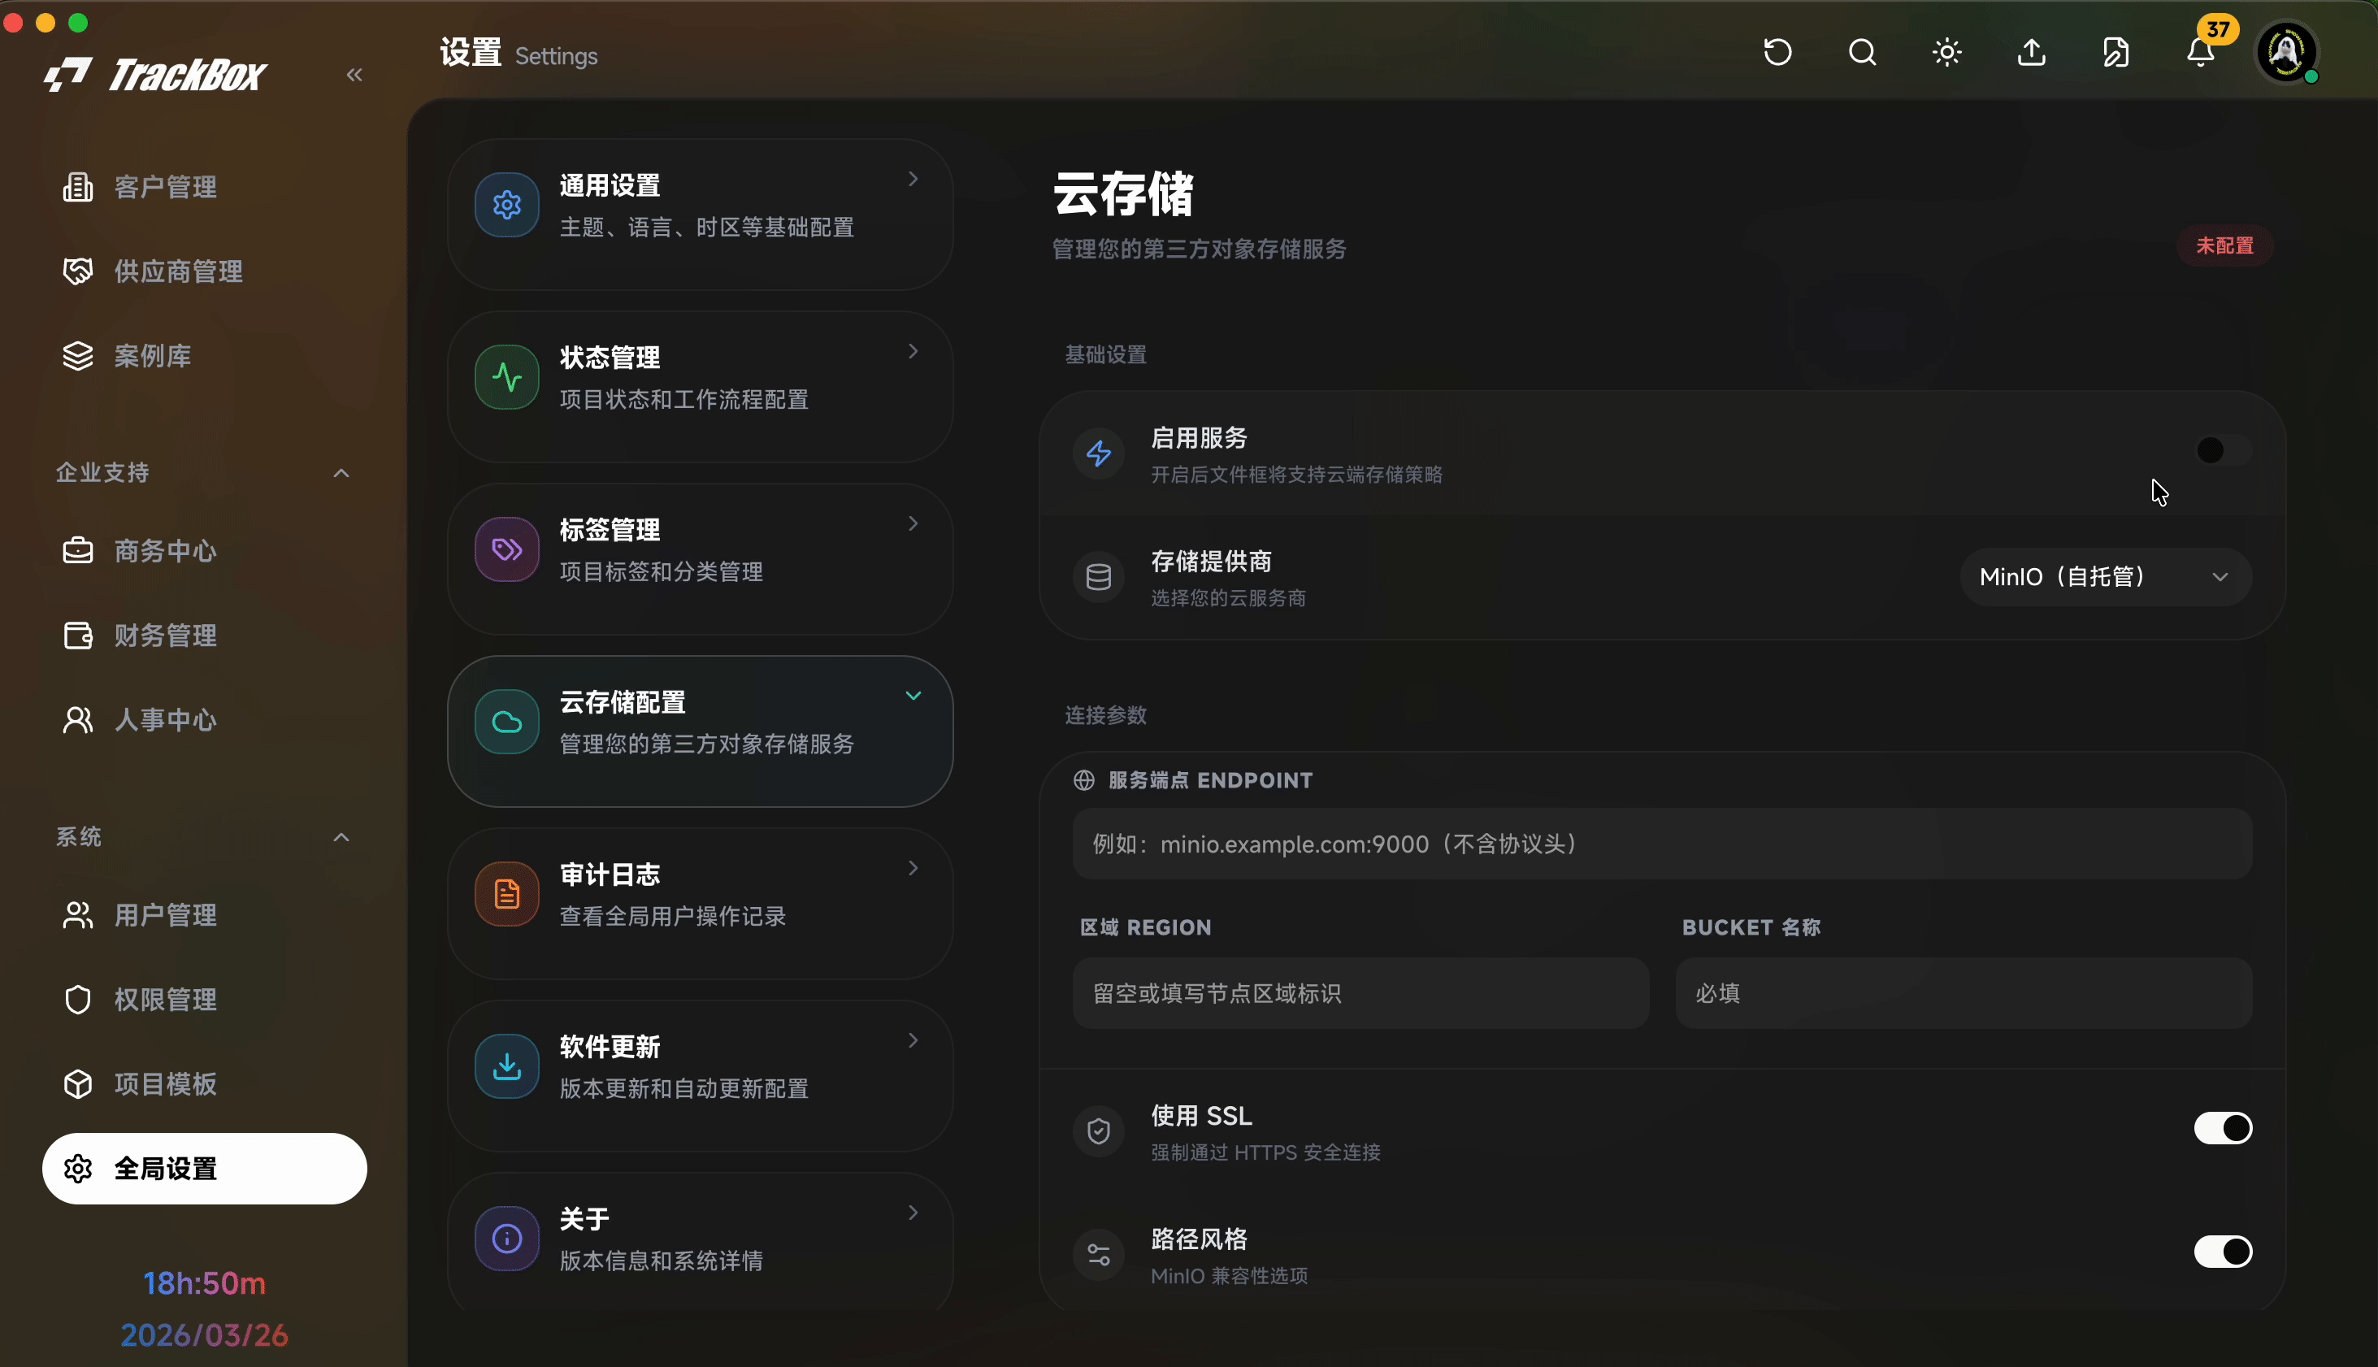Image resolution: width=2378 pixels, height=1367 pixels.
Task: Open 关于 card title
Action: point(585,1220)
